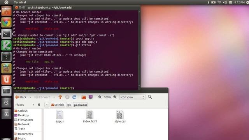Select sathish in the Places sidebar
Screen dimensions: 249x140
[x=21, y=110]
